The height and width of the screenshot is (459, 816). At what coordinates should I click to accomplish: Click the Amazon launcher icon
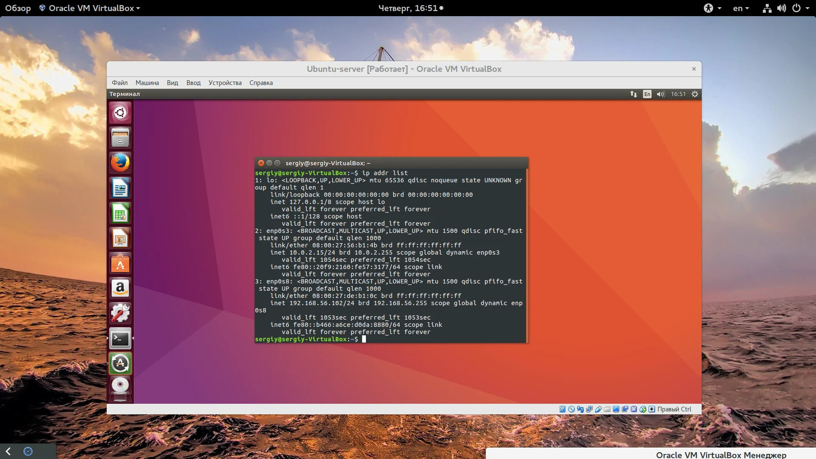point(120,289)
